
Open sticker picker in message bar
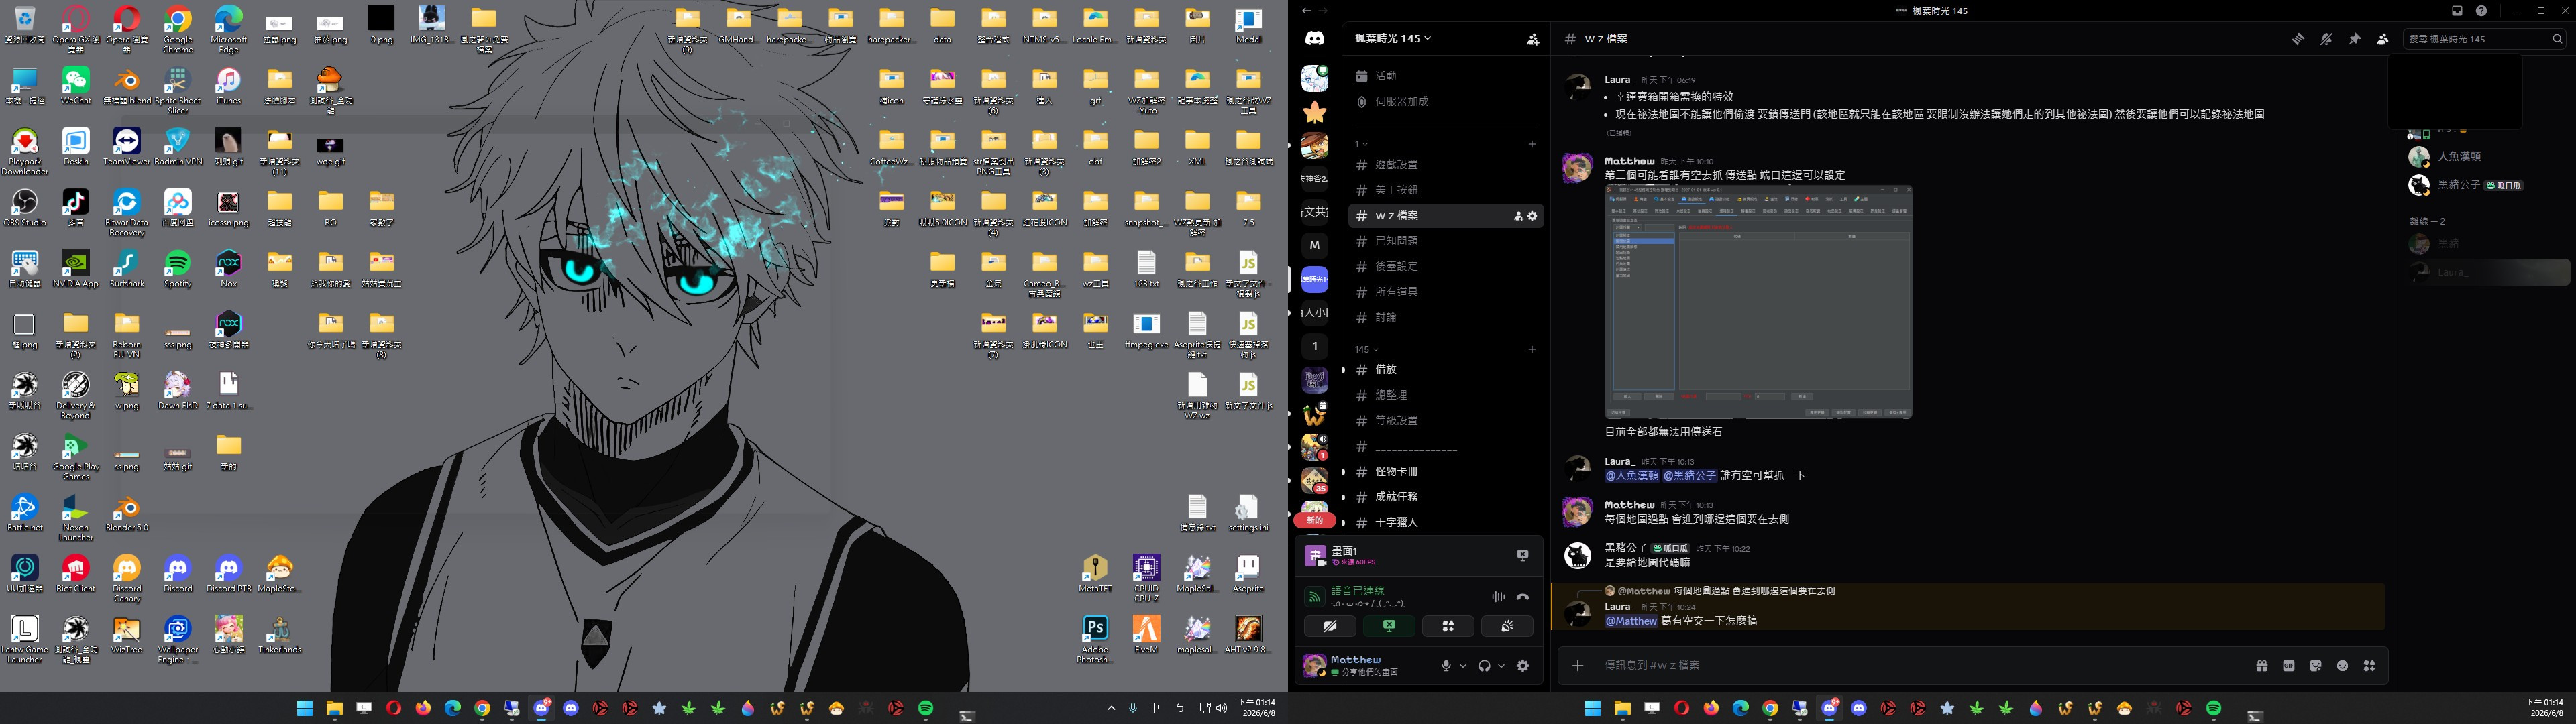[x=2315, y=666]
